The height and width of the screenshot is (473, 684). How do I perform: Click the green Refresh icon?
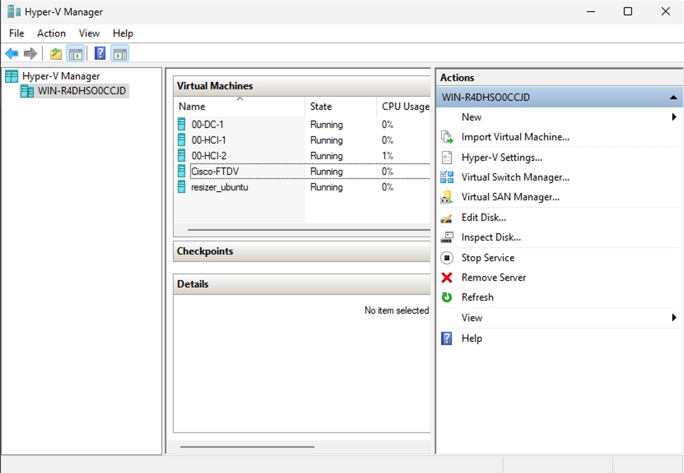[447, 297]
